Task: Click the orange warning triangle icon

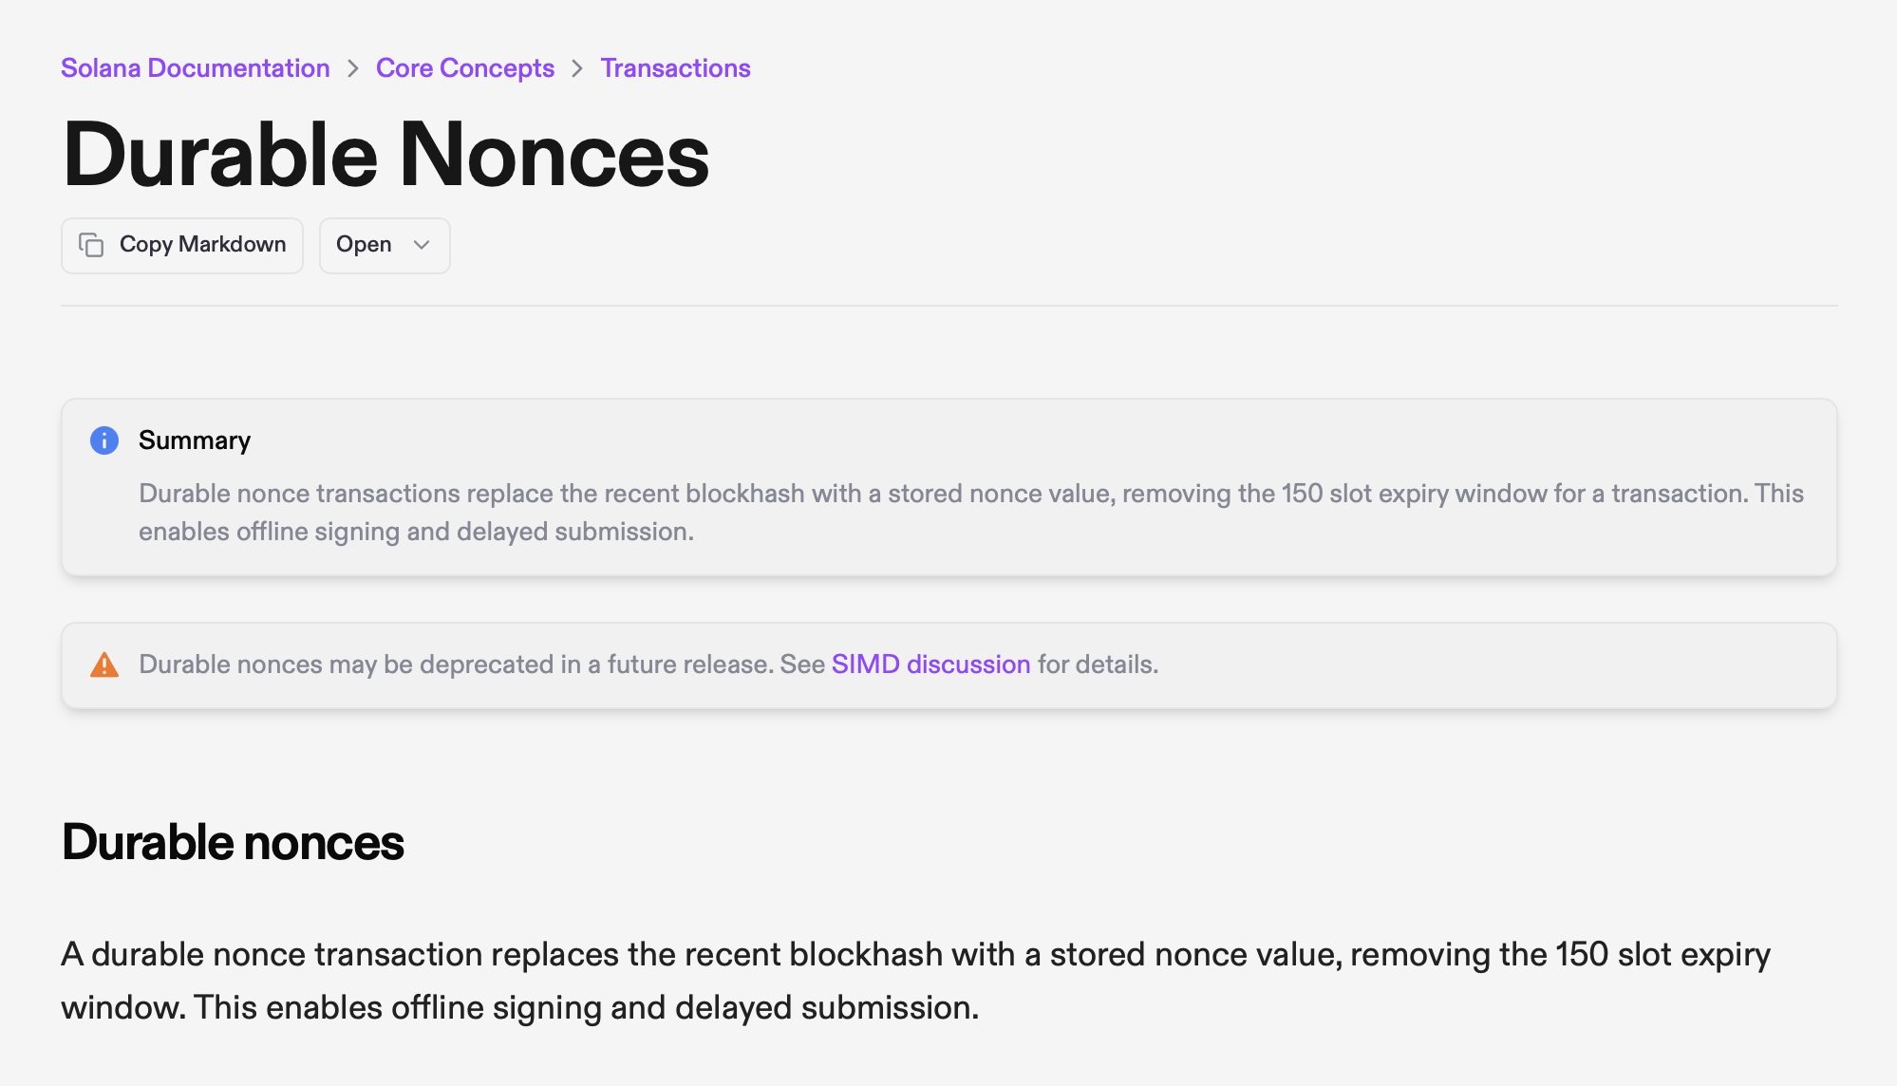Action: tap(104, 665)
